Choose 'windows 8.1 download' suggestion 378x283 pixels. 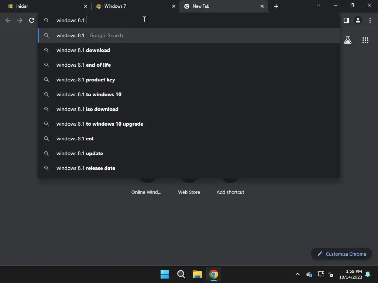189,50
